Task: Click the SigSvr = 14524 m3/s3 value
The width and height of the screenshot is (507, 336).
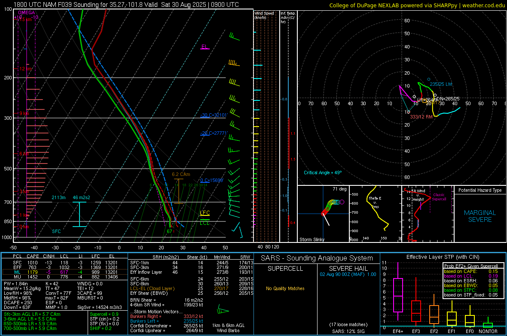Action: 100,307
